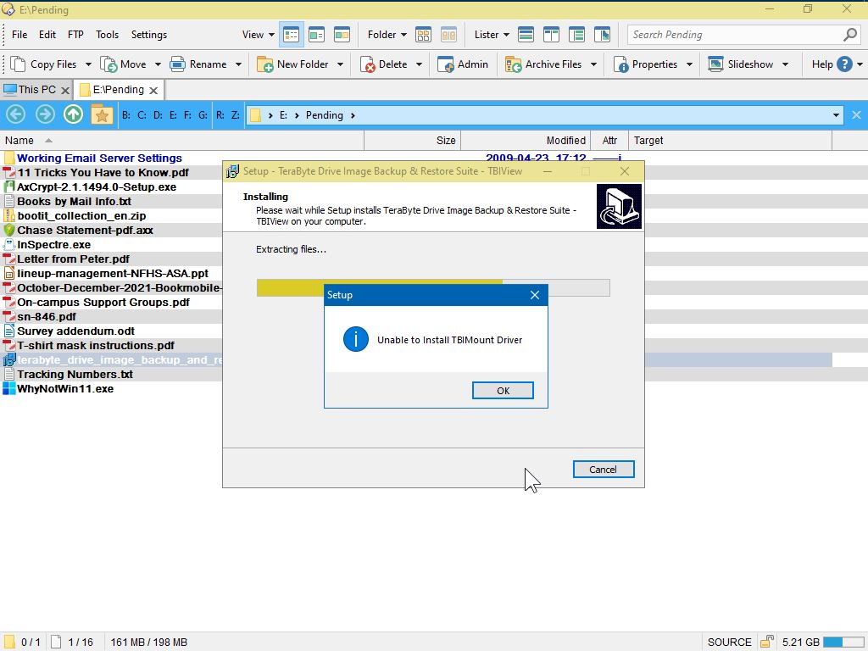Select the third view mode icon
Viewport: 868px width, 651px height.
pos(342,35)
